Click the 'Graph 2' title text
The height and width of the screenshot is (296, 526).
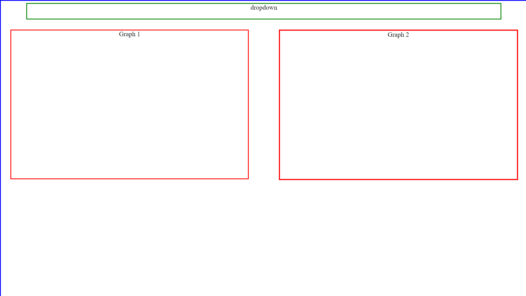398,35
